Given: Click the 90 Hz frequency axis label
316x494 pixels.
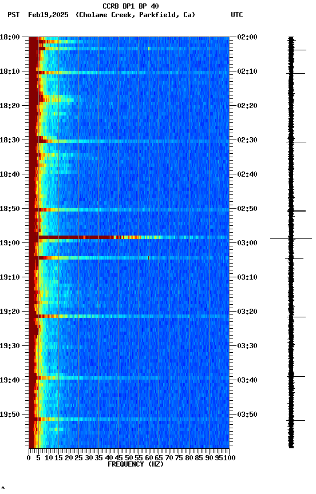Looking at the screenshot, I should pyautogui.click(x=209, y=459).
